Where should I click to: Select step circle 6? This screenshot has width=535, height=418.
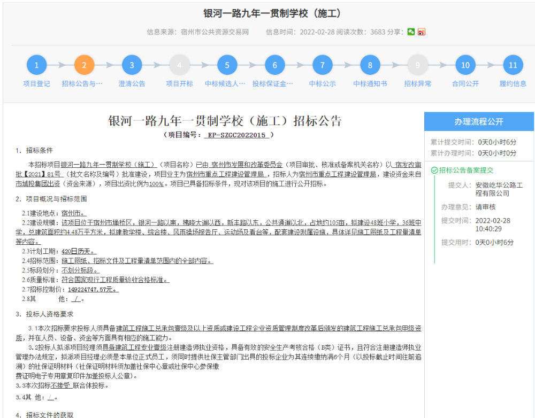click(274, 65)
